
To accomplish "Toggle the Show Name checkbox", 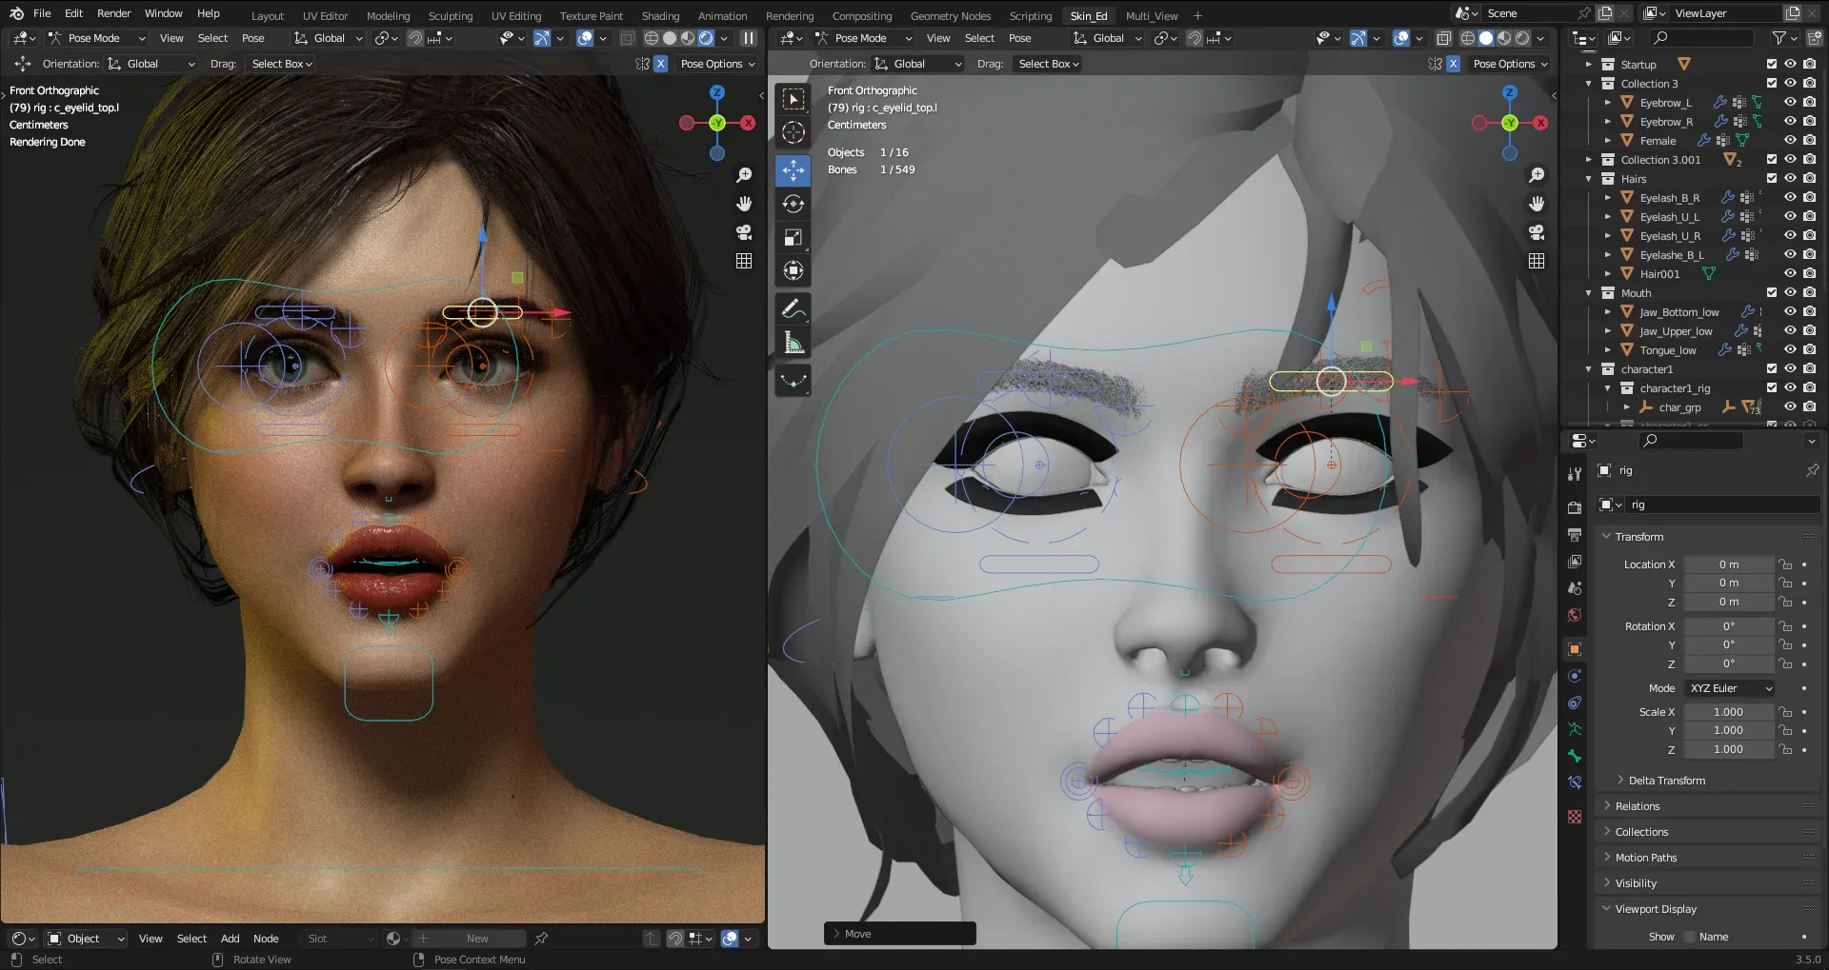I will tap(1690, 937).
